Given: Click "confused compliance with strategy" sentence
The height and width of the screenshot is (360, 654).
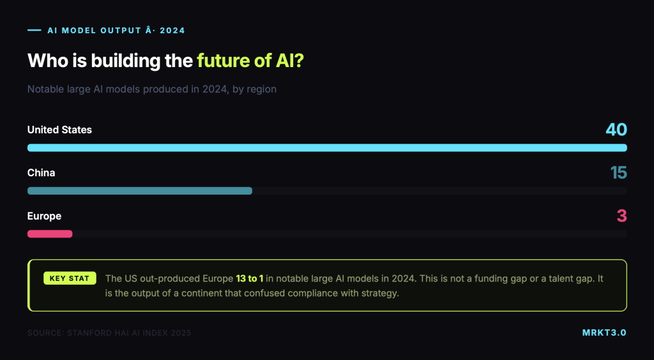Looking at the screenshot, I should coord(324,294).
